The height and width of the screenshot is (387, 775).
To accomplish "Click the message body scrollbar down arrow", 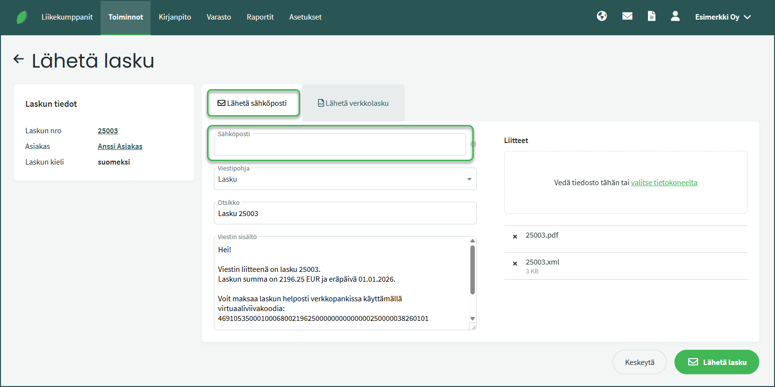I will click(x=472, y=318).
